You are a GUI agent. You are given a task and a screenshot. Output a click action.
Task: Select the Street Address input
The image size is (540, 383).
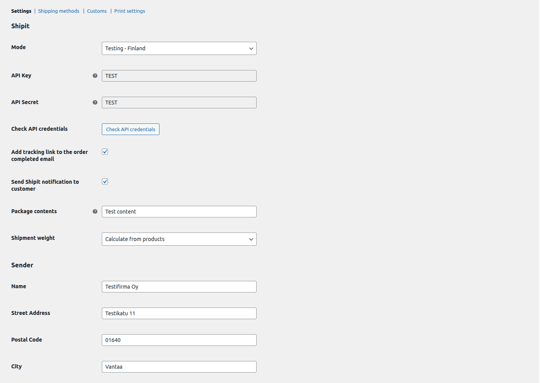pos(179,313)
